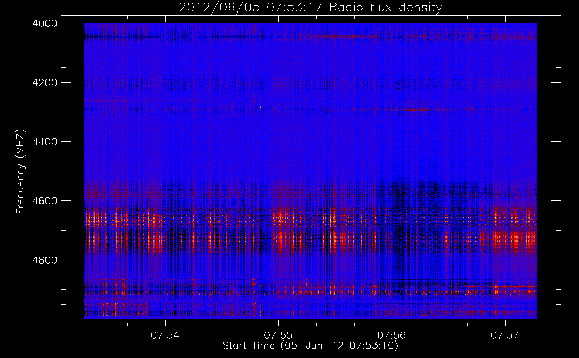579x358 pixels.
Task: Click the 07:55 time tick label
Action: pos(278,335)
